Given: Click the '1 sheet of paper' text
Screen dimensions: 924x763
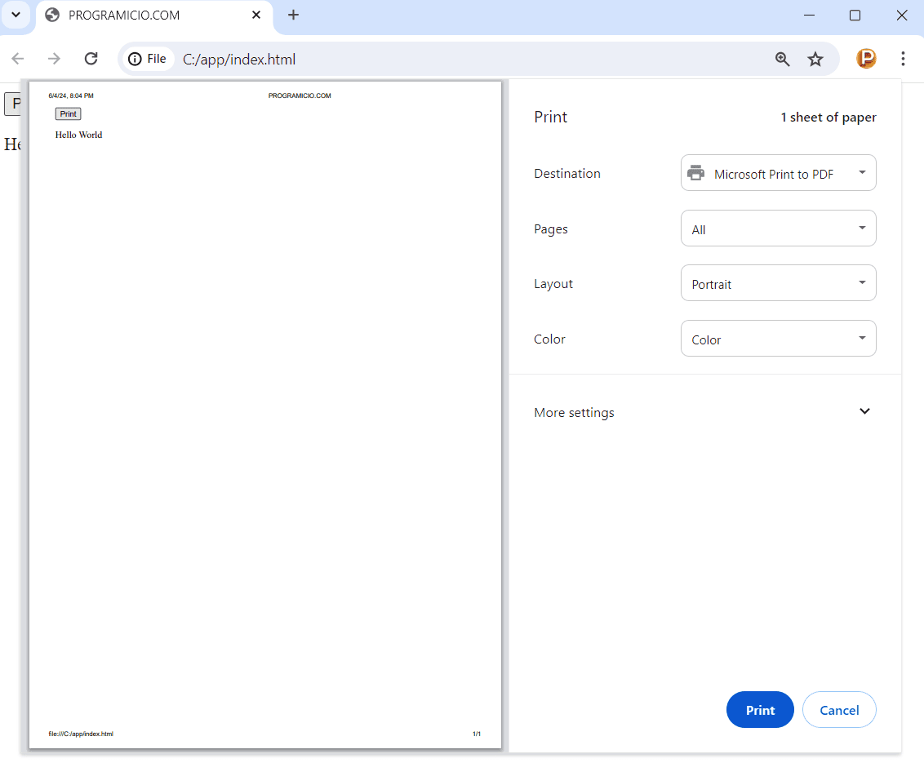Looking at the screenshot, I should 828,118.
